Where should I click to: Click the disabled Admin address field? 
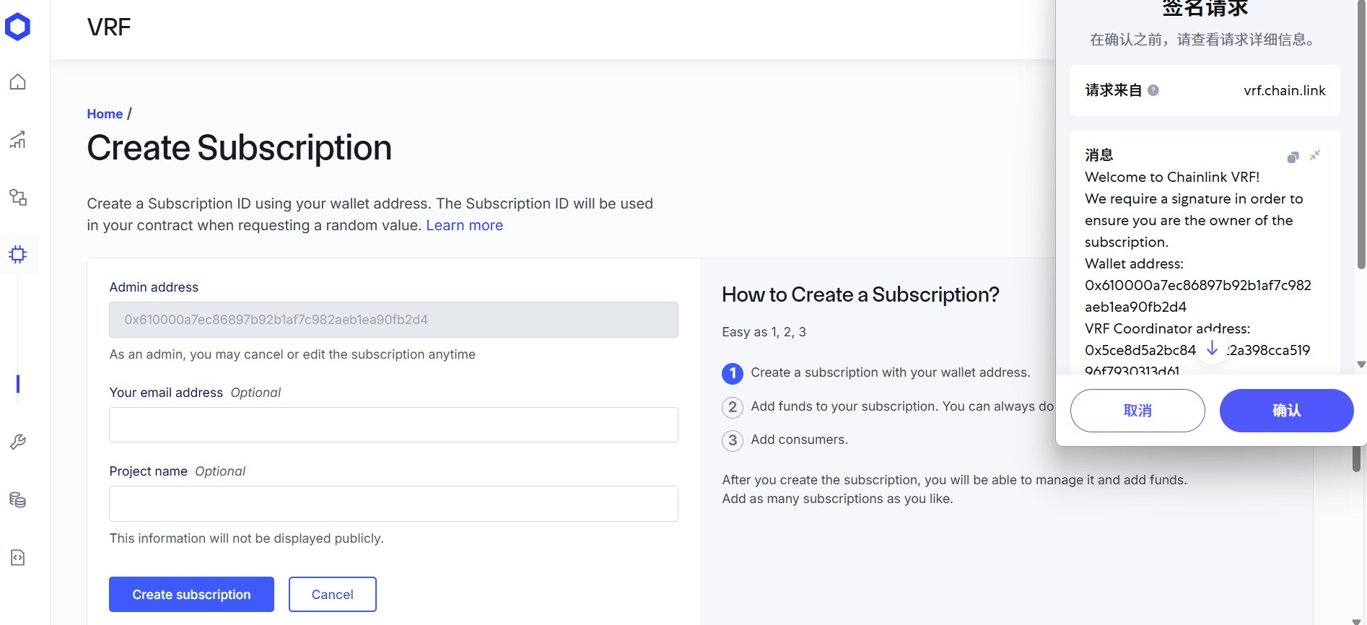coord(393,320)
